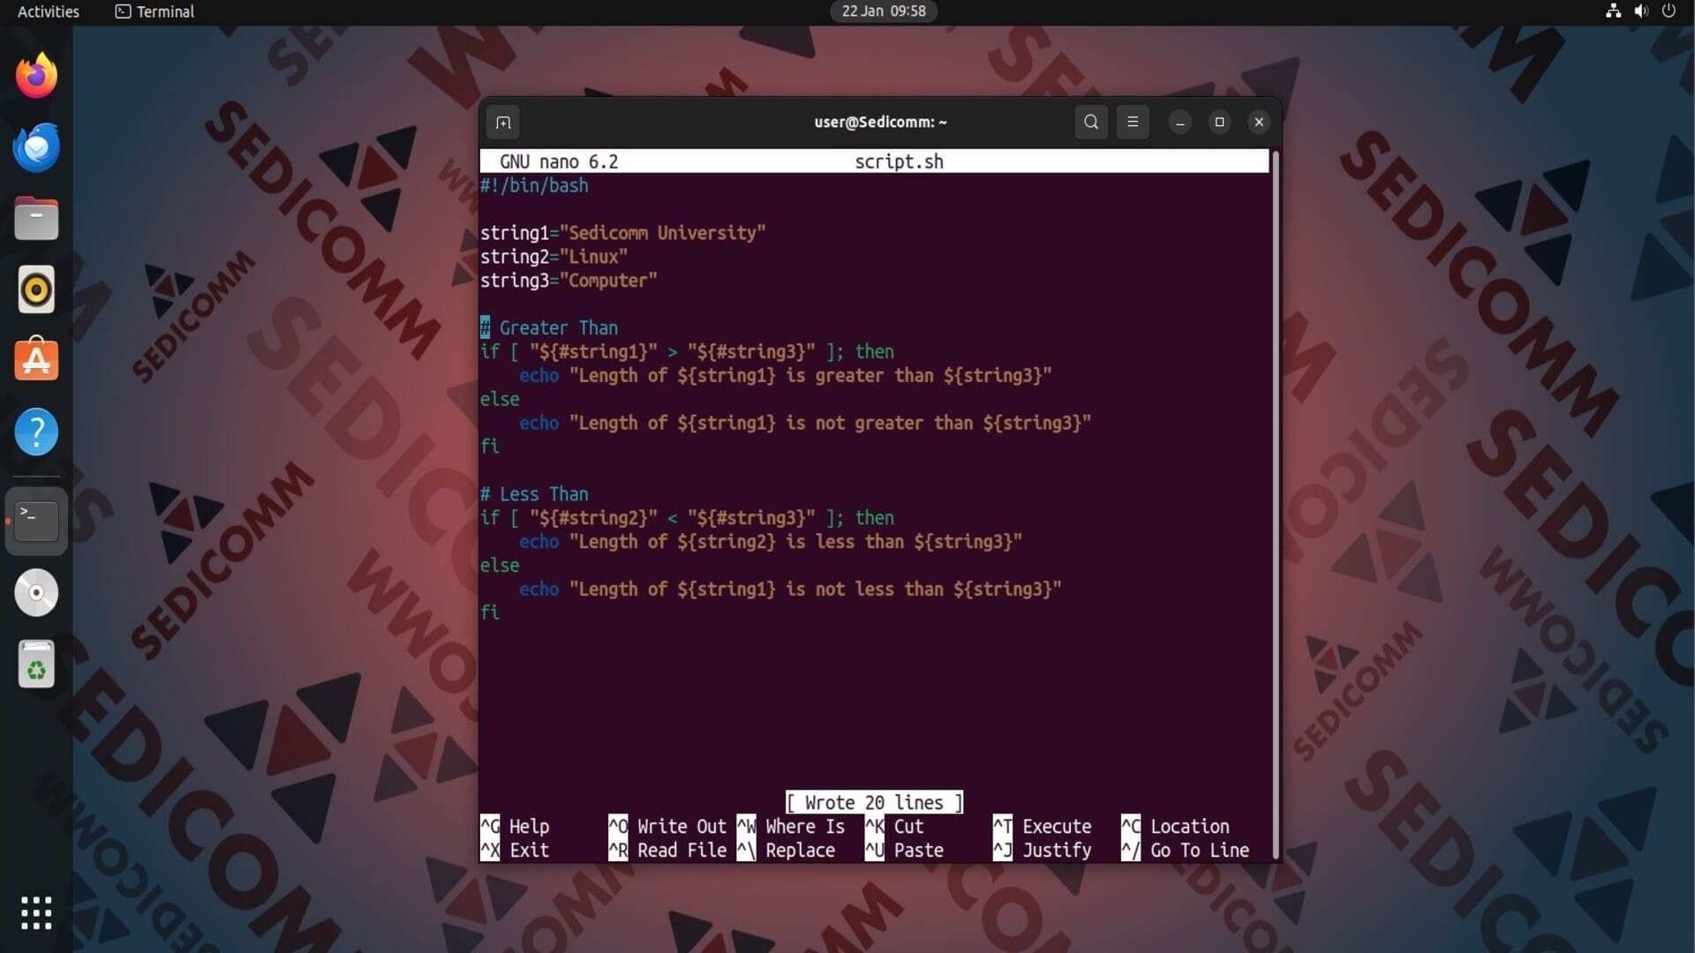
Task: Click the Terminal dock icon
Action: pos(36,521)
